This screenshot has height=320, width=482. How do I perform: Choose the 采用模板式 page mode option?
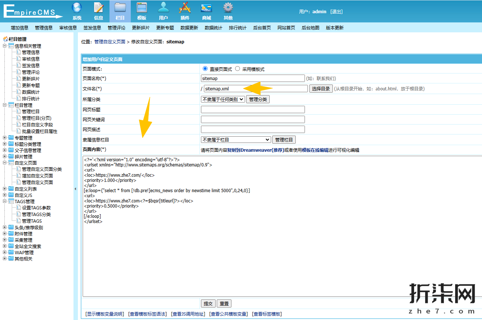tap(237, 68)
